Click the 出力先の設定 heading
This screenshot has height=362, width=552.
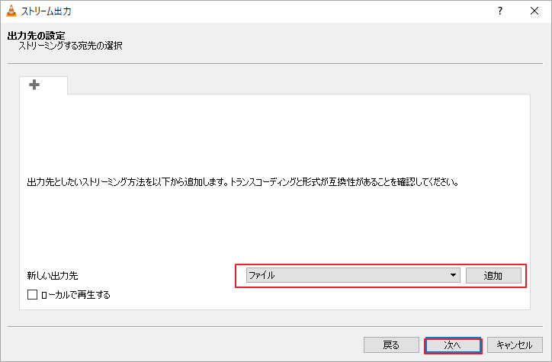[x=37, y=36]
